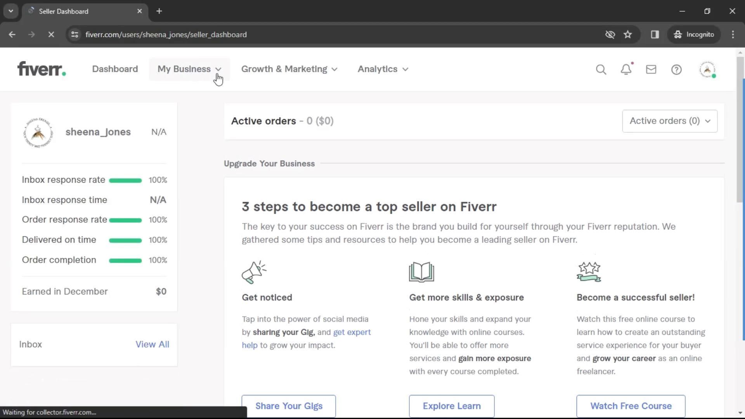Open the messages envelope icon
This screenshot has width=745, height=419.
point(651,69)
